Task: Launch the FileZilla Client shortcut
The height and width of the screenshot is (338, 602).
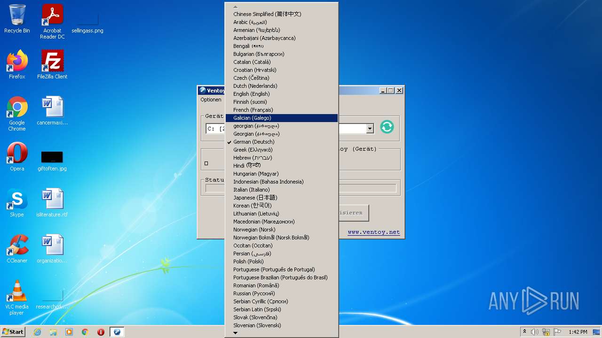Action: tap(52, 65)
